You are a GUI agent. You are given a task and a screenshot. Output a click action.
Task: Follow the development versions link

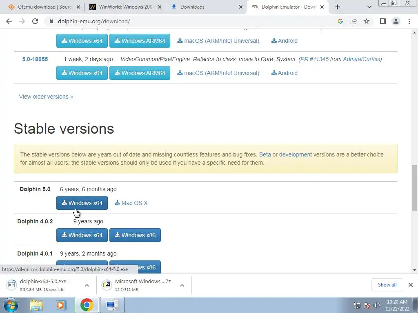tap(296, 154)
